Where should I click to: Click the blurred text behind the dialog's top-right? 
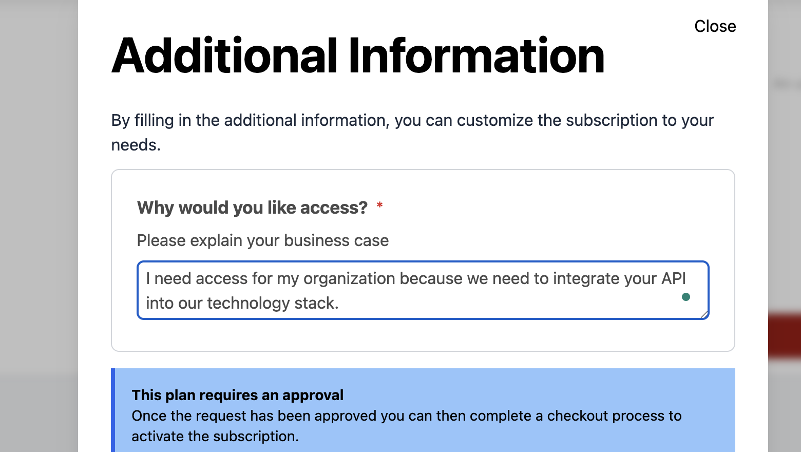pos(784,83)
